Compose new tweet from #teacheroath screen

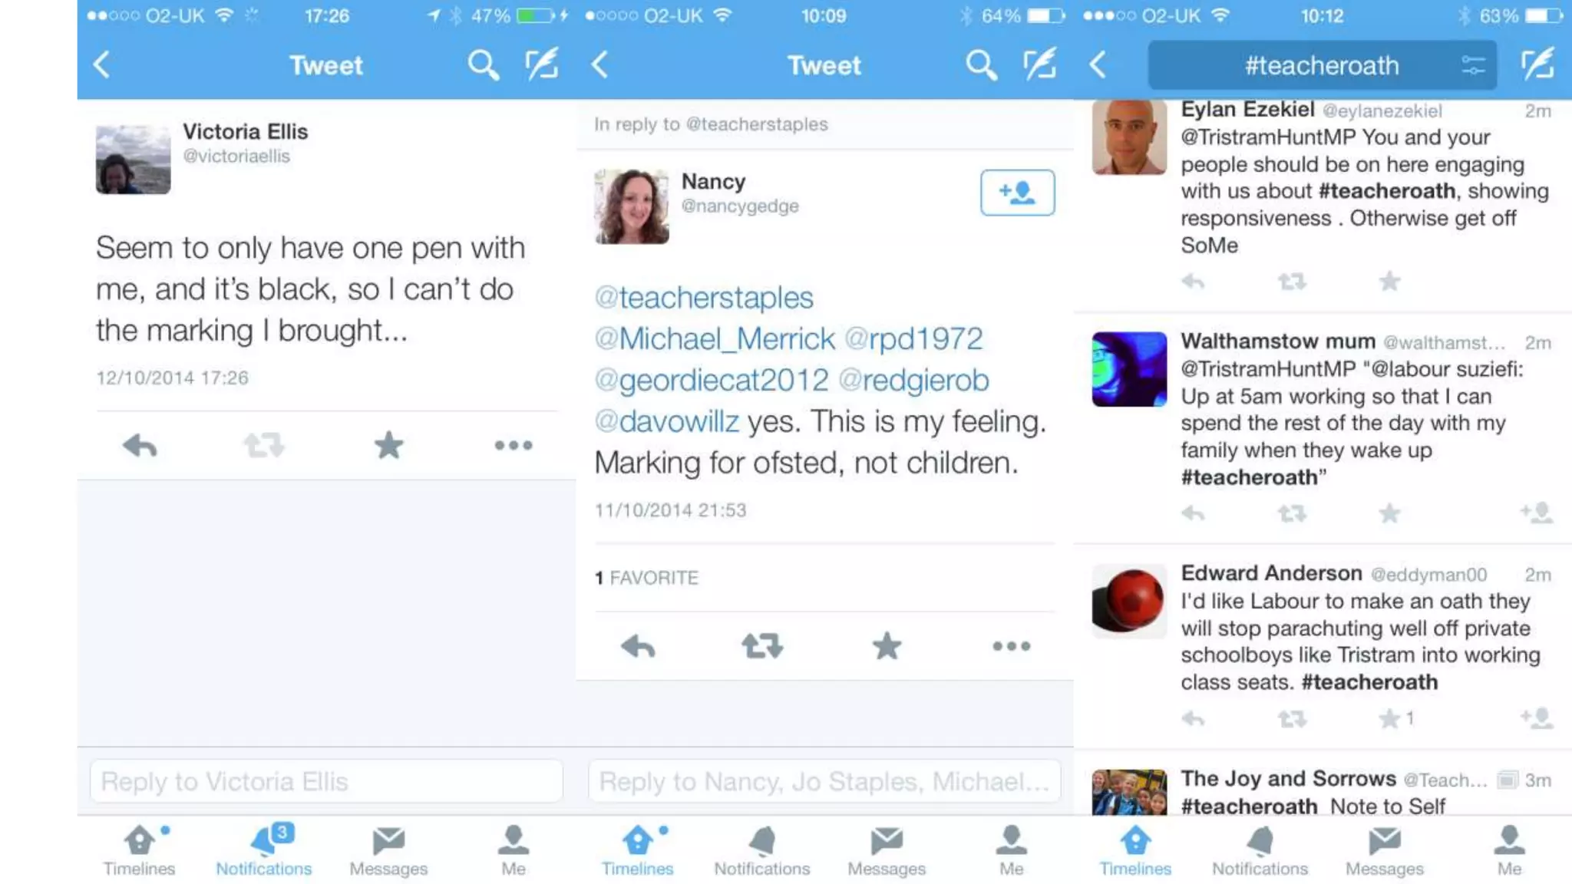[1537, 64]
